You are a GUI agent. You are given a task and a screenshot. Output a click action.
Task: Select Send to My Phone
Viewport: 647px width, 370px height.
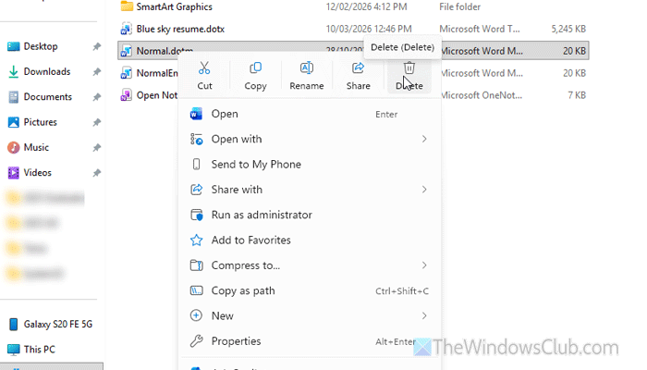tap(310, 165)
